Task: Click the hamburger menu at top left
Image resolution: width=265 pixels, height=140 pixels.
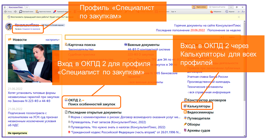Action: click(5, 7)
